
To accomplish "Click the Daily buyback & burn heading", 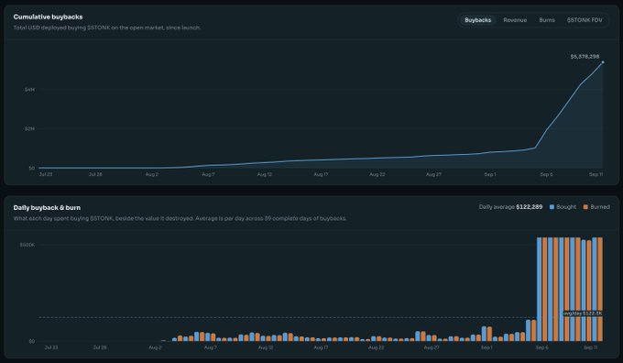I will 47,207.
